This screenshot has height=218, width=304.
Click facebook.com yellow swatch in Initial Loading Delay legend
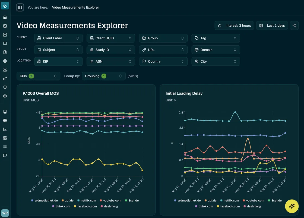218,206
